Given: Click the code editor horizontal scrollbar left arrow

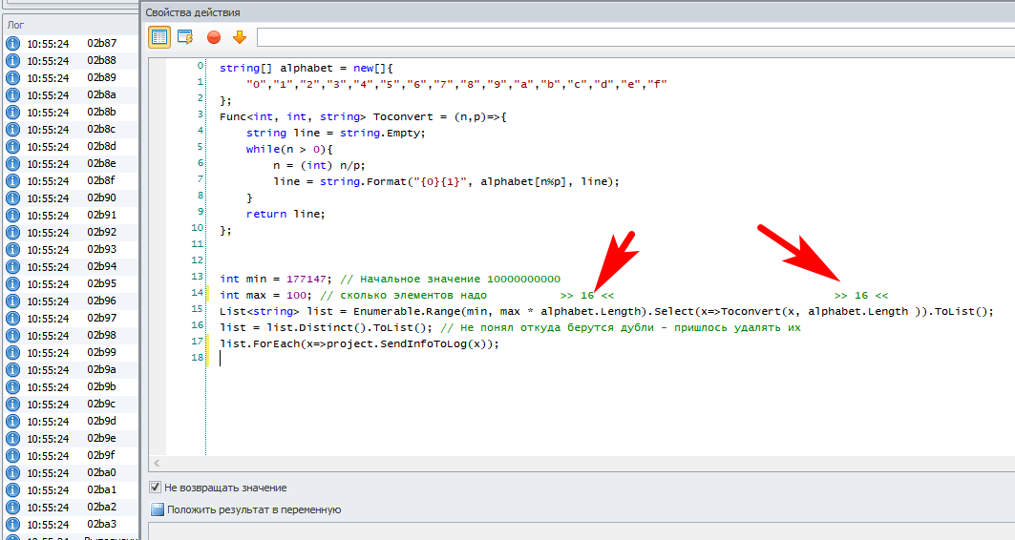Looking at the screenshot, I should 157,463.
